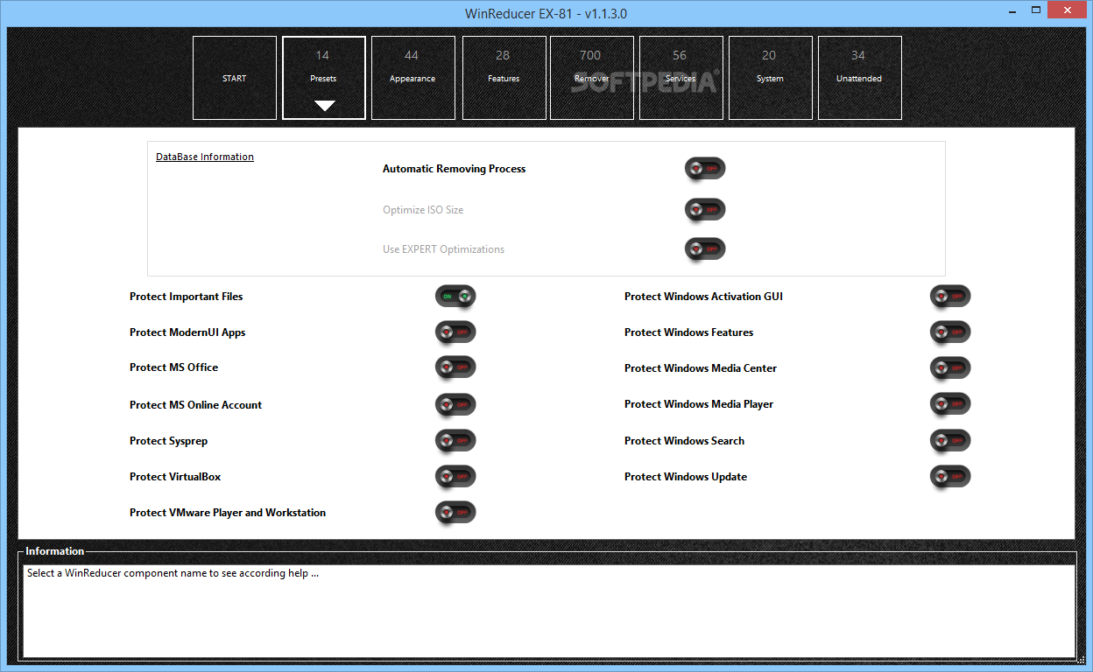Click the Protect VirtualBox label

pos(175,477)
